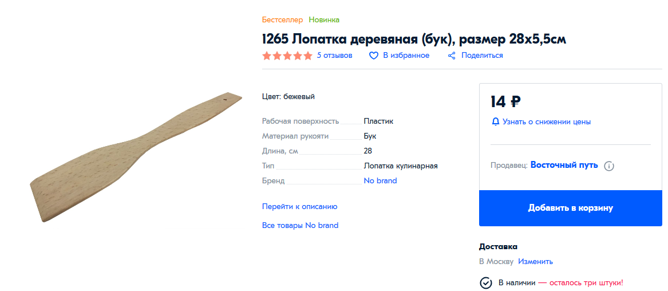The image size is (668, 291).
Task: Click the in-stock checkmark icon
Action: click(485, 283)
